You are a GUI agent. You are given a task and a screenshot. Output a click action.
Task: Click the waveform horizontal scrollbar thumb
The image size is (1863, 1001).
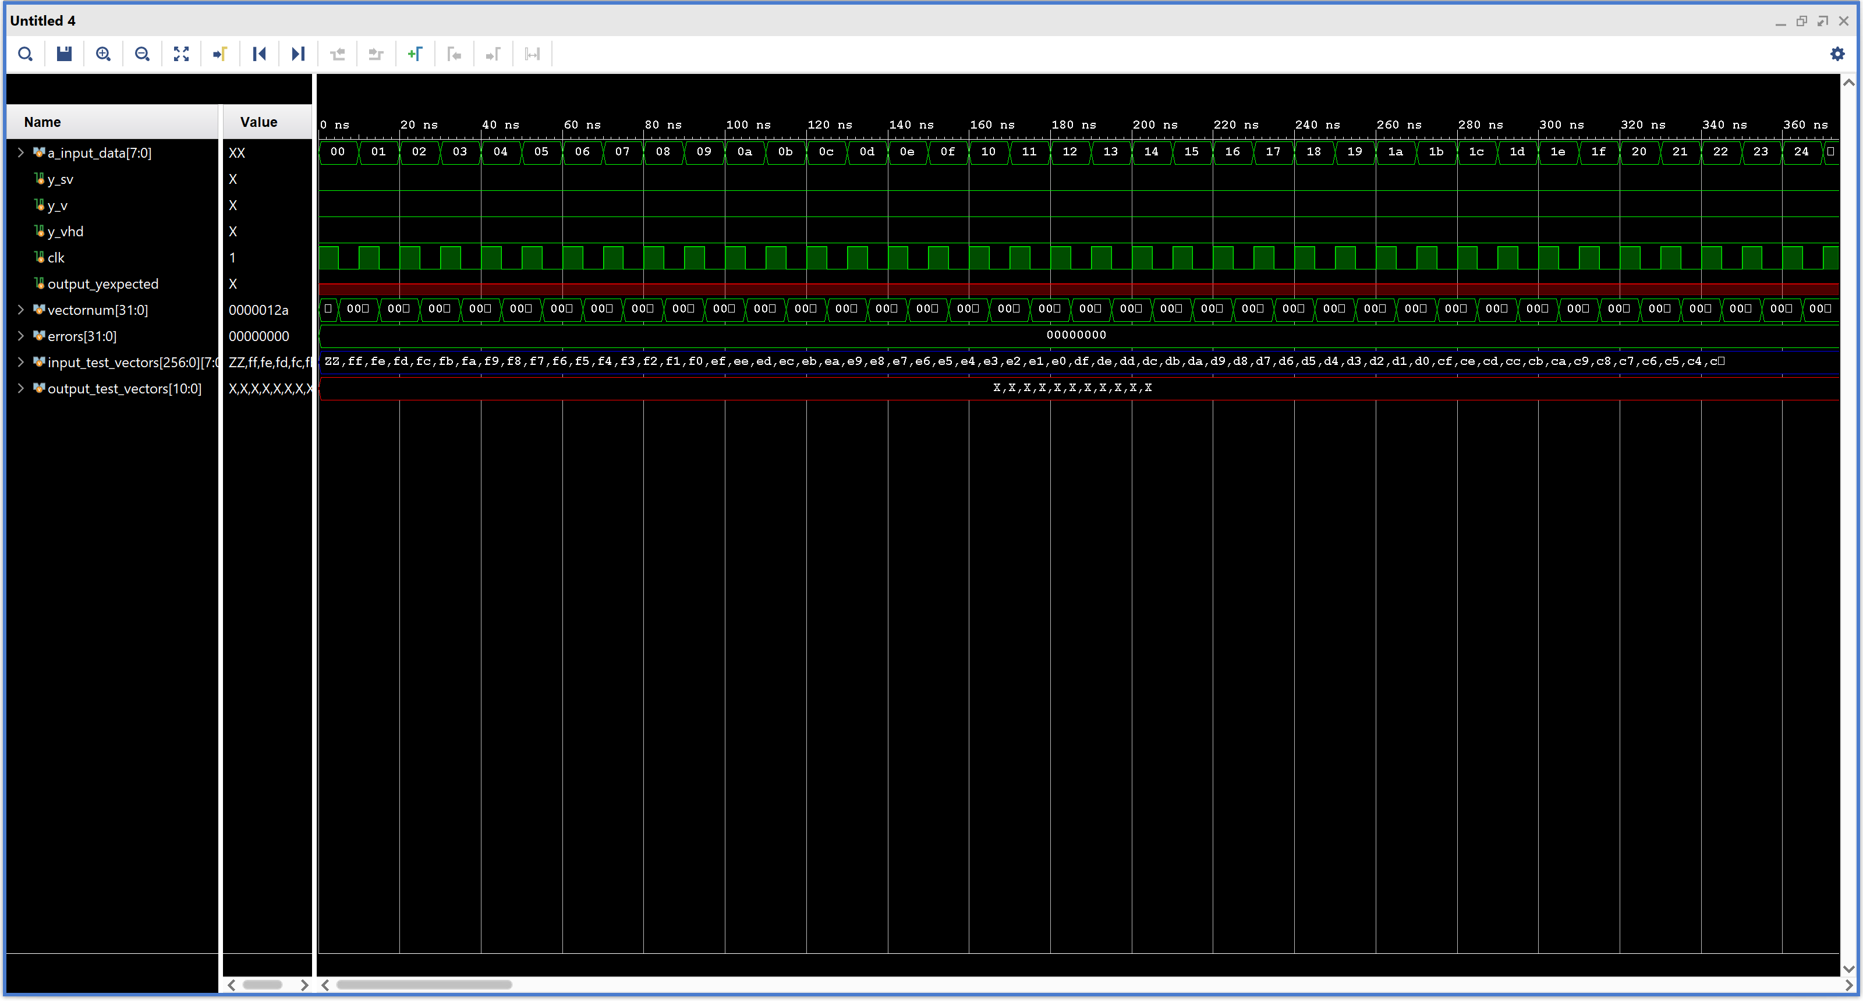pyautogui.click(x=424, y=984)
